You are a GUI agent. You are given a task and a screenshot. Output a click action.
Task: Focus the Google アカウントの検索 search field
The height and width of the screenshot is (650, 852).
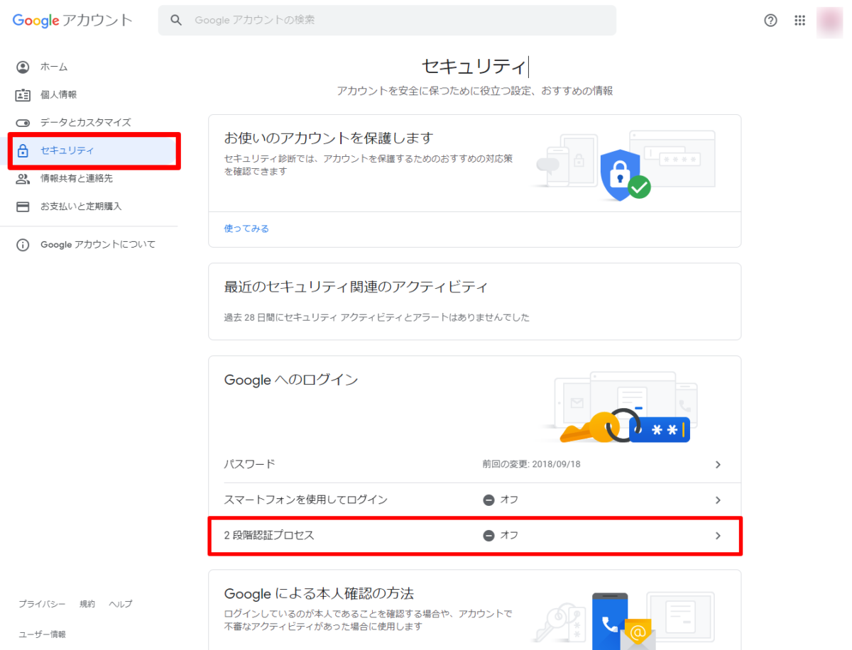[x=387, y=20]
